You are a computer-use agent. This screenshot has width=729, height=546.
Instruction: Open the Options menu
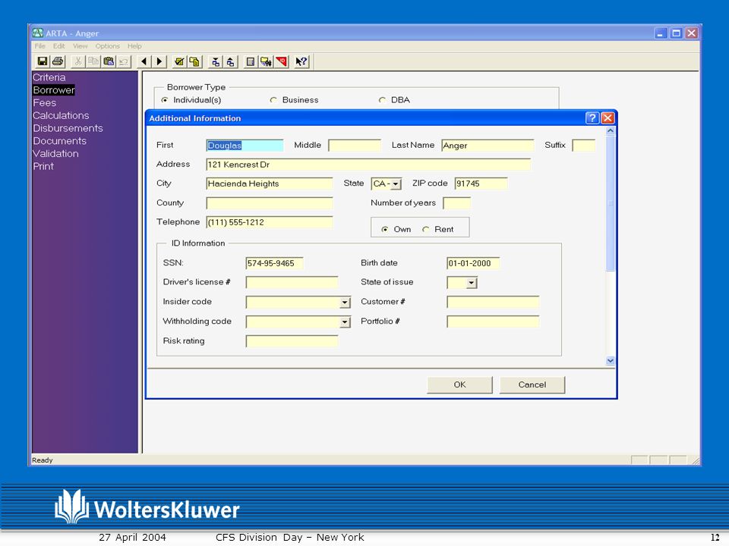[x=107, y=46]
